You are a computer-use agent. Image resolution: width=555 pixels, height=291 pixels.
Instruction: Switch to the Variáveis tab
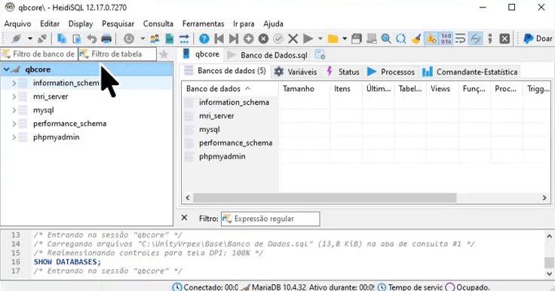[x=296, y=72]
